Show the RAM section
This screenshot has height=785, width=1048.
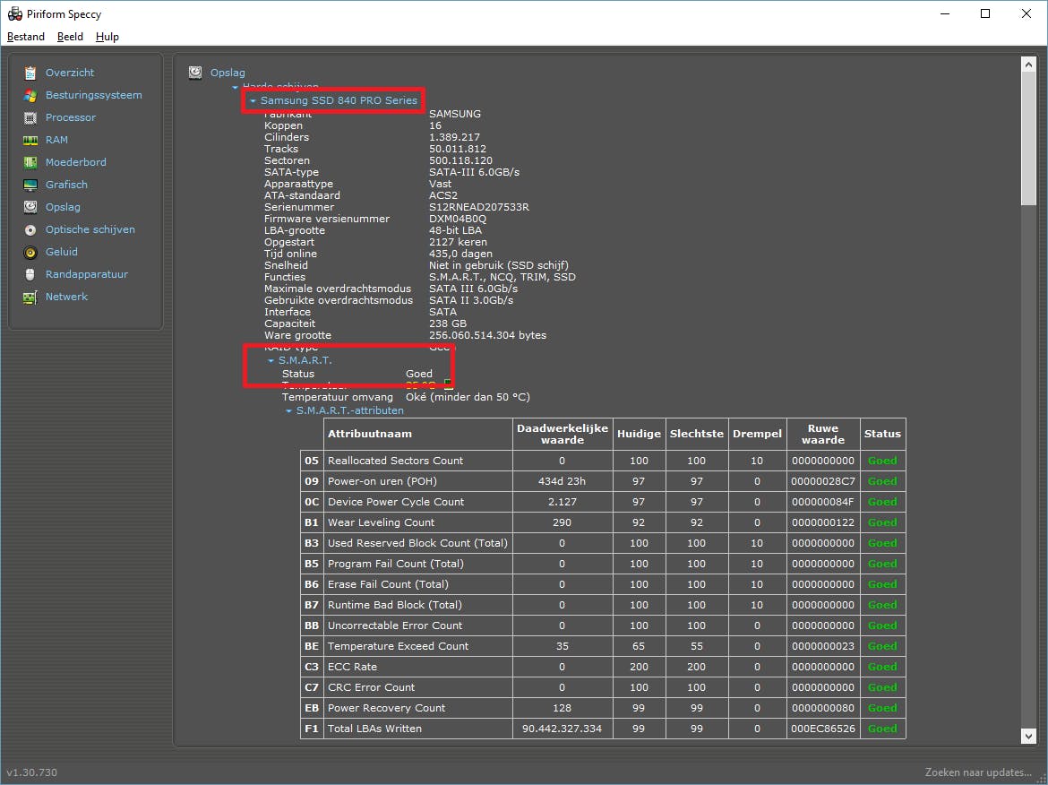click(x=56, y=140)
